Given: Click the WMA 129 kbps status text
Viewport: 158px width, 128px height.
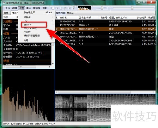Looking at the screenshot, I should pos(12,124).
